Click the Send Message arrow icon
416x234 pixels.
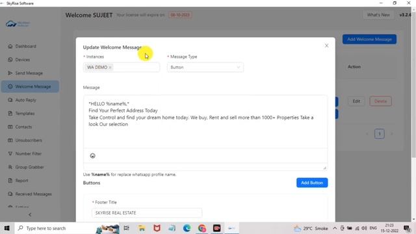[x=10, y=73]
